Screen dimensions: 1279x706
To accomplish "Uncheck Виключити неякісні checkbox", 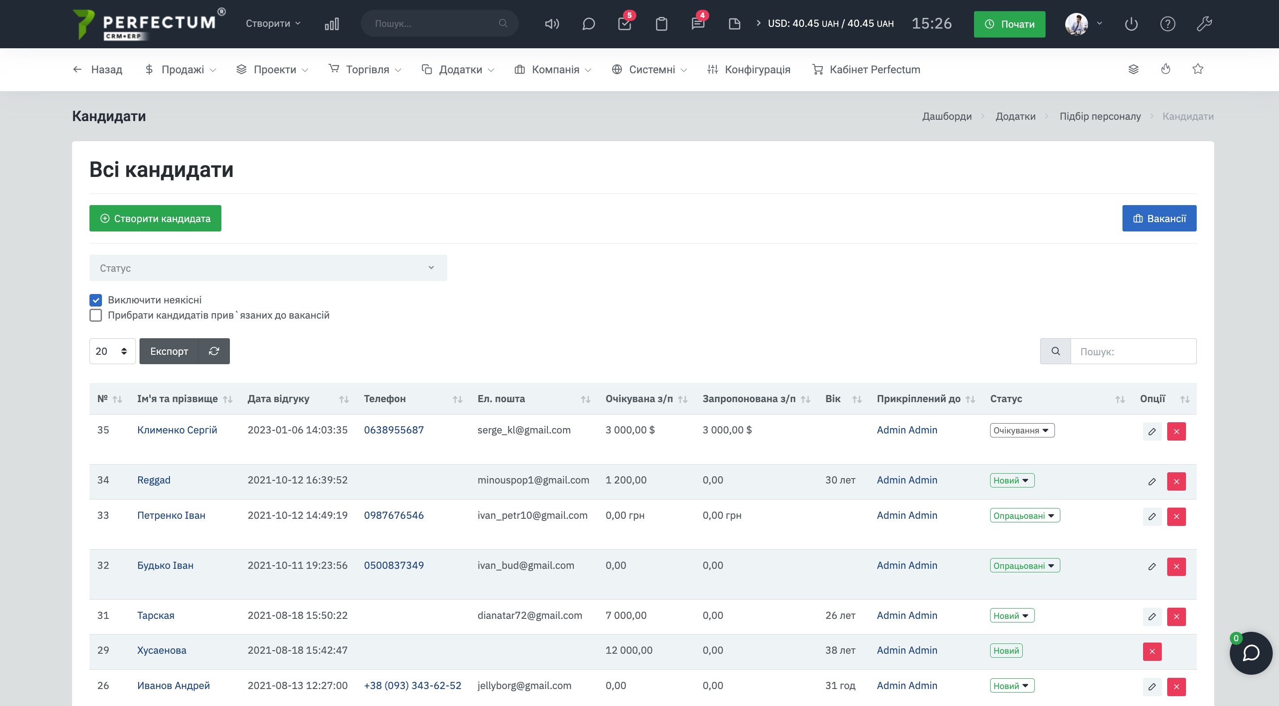I will [95, 300].
